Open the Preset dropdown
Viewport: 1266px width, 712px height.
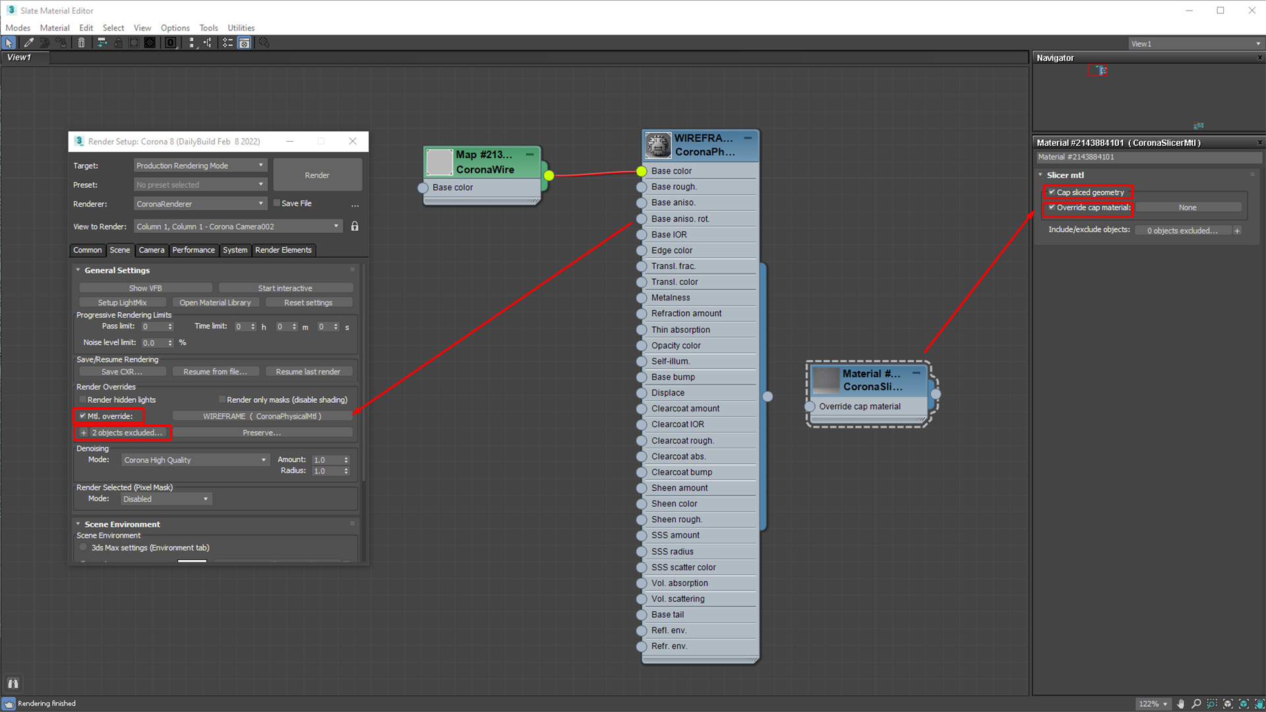(x=200, y=185)
